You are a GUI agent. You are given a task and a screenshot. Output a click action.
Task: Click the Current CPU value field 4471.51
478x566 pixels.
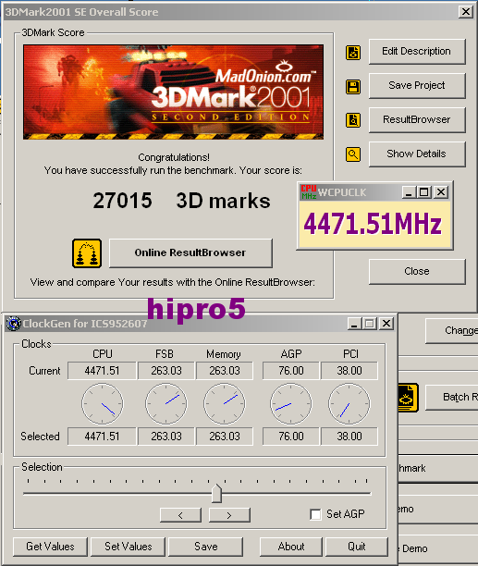tap(102, 371)
